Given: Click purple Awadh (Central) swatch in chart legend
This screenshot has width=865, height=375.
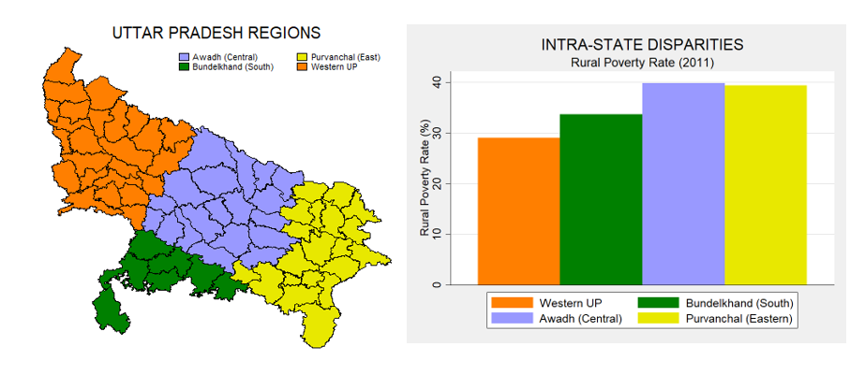Looking at the screenshot, I should coord(511,319).
